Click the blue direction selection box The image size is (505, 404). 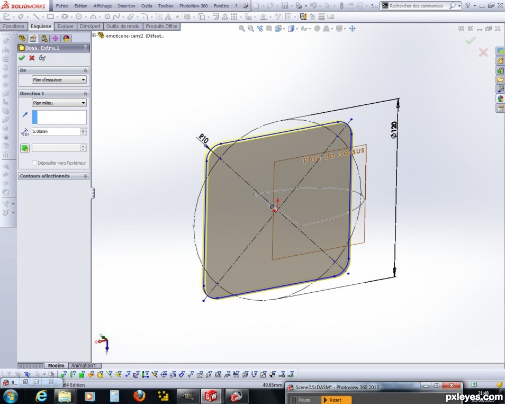pos(59,117)
